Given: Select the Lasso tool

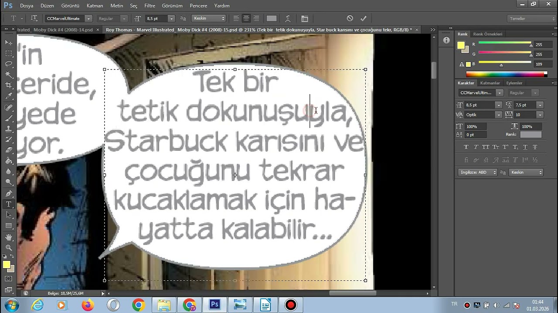Looking at the screenshot, I should click(x=8, y=64).
